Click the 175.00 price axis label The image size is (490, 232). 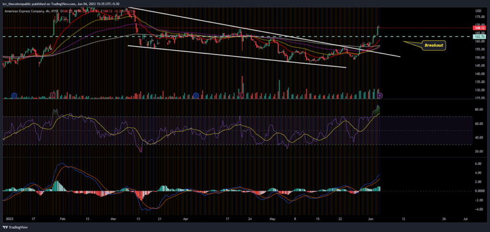point(479,17)
